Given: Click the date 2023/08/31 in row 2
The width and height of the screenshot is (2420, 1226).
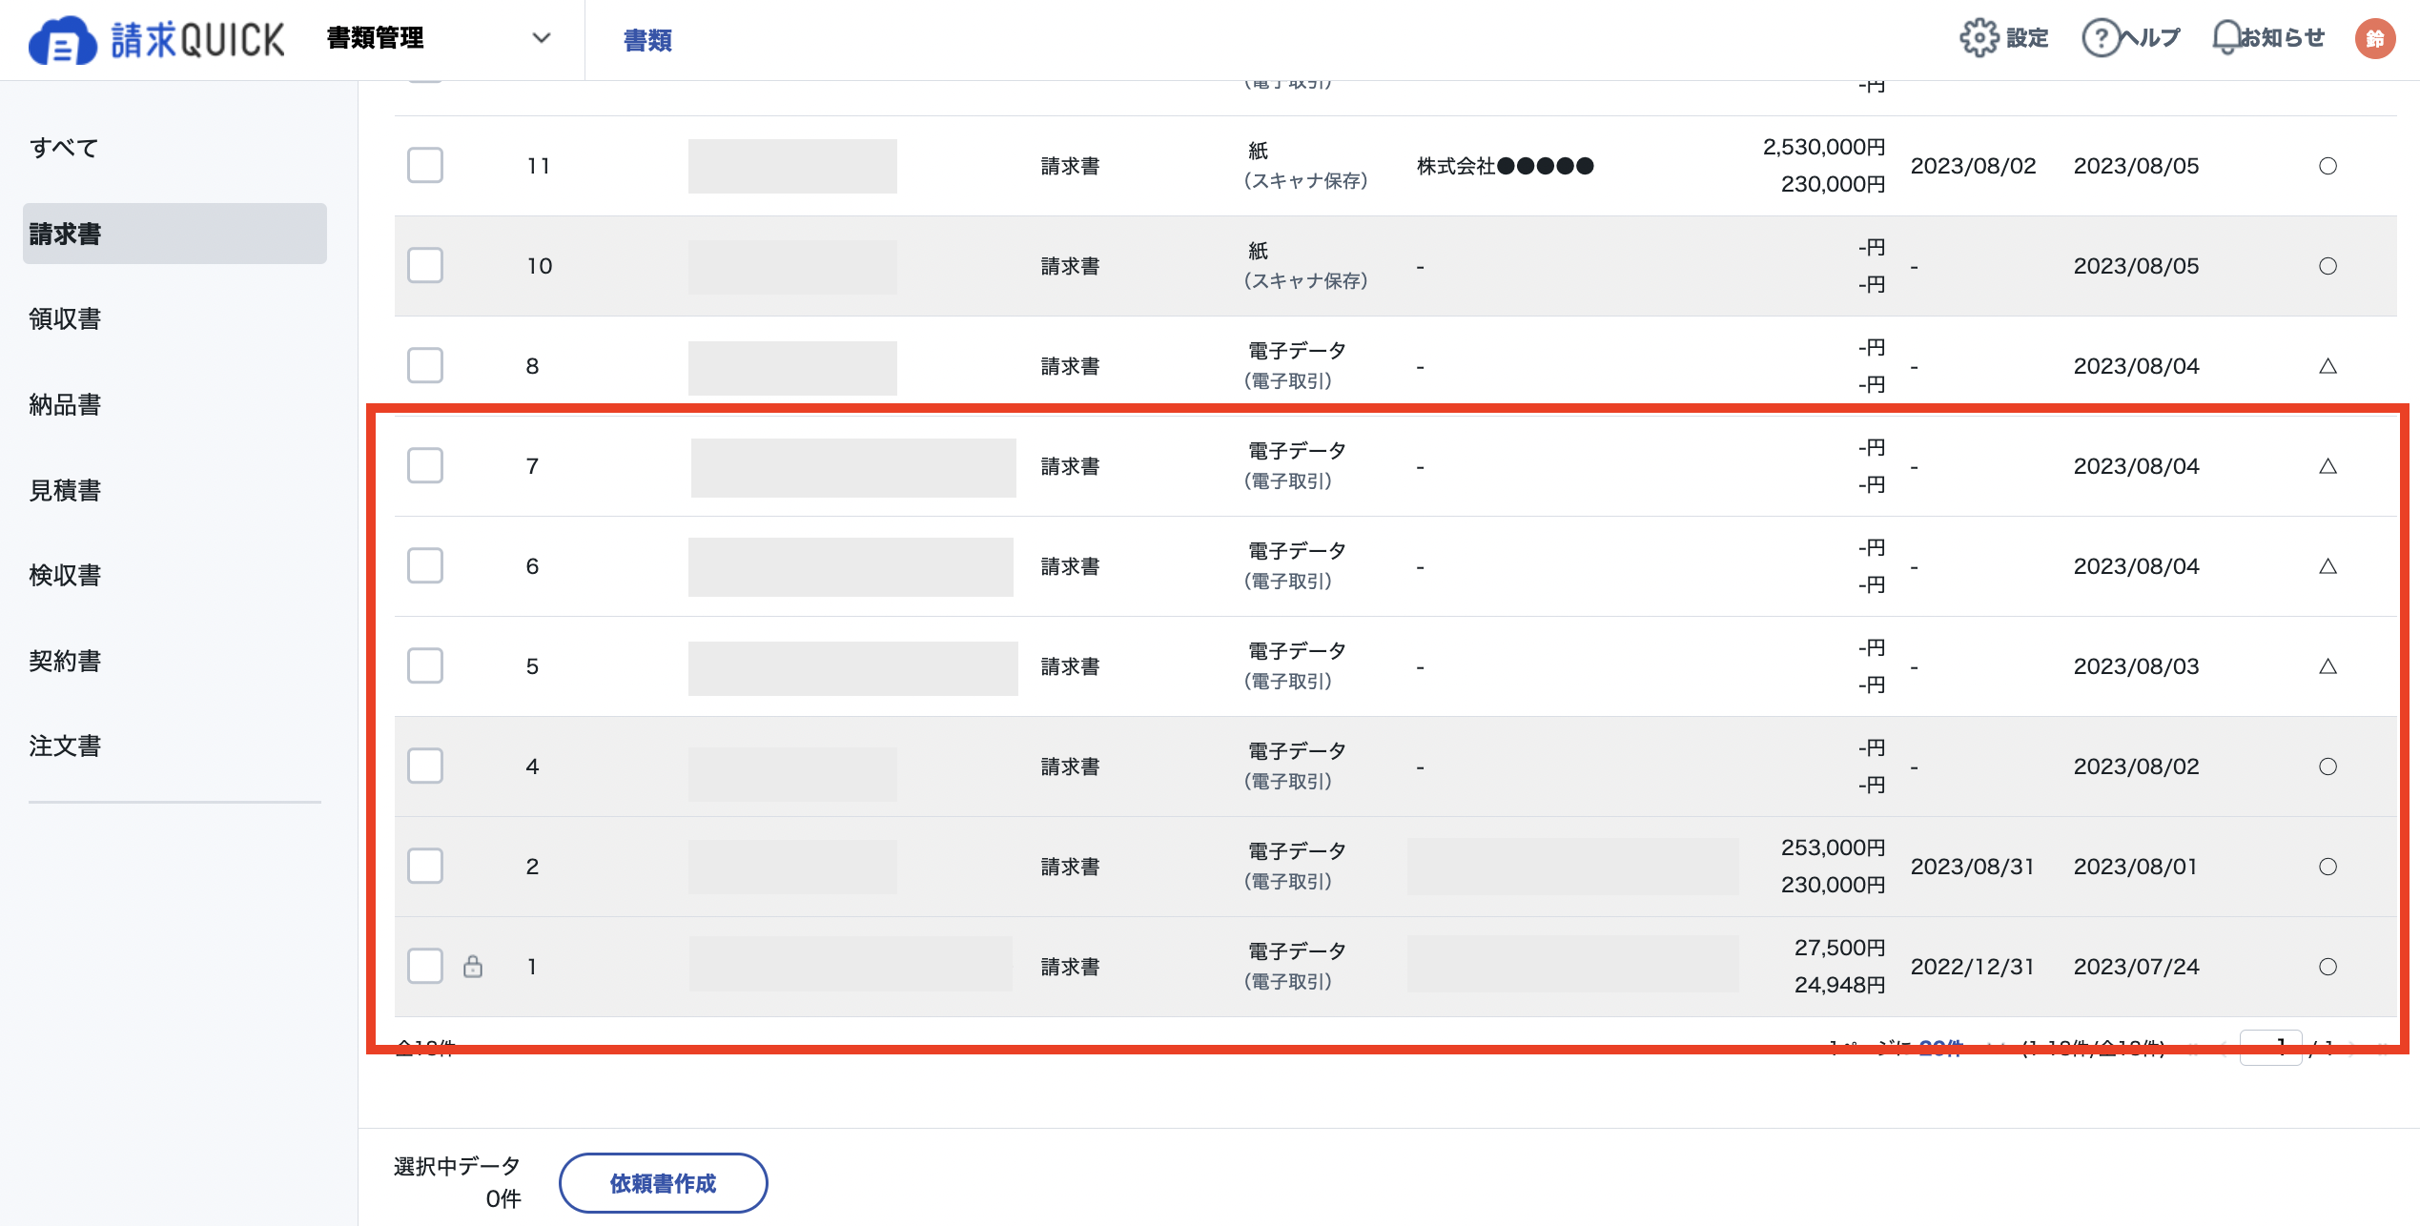Looking at the screenshot, I should tap(1973, 867).
